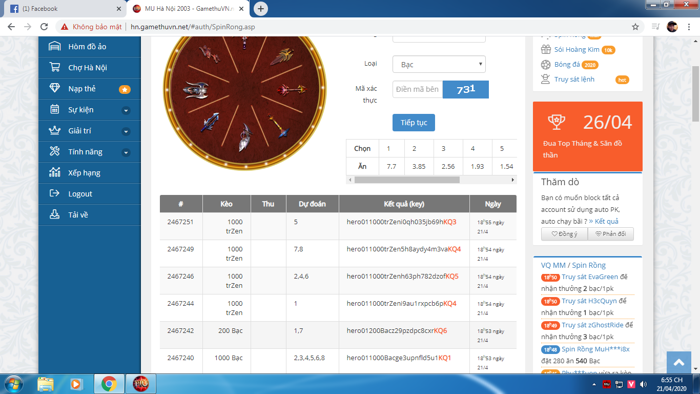Click the Mã xác thực input field
The width and height of the screenshot is (700, 394).
(x=417, y=89)
